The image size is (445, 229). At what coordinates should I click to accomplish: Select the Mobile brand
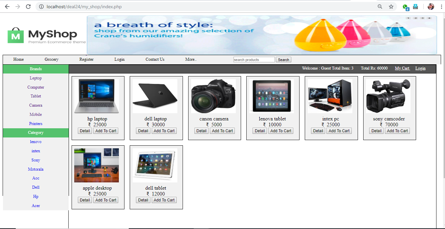coord(36,114)
